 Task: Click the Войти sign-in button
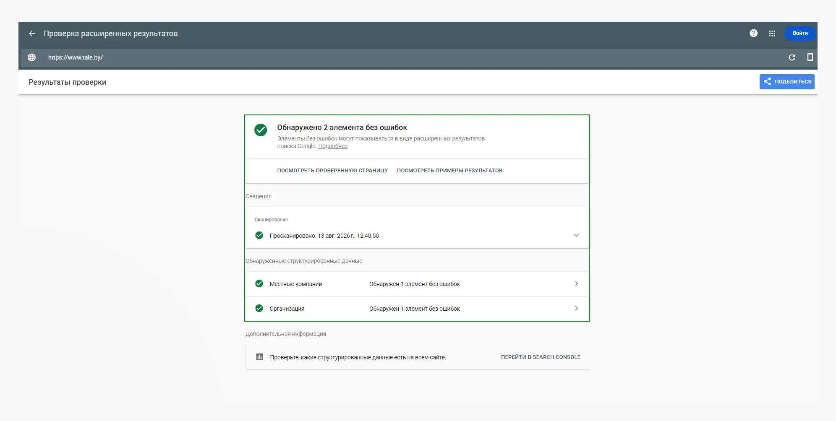tap(800, 33)
